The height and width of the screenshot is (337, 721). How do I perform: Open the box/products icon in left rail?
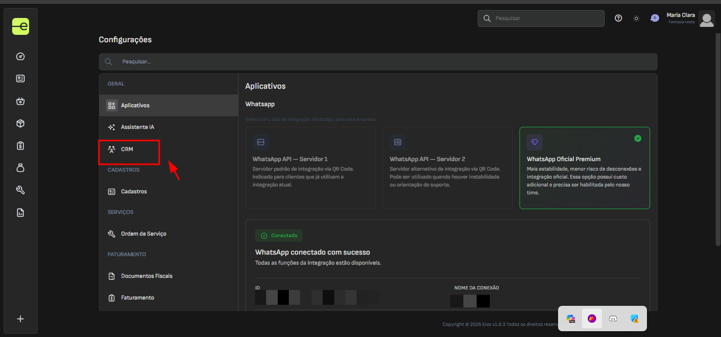coord(21,123)
